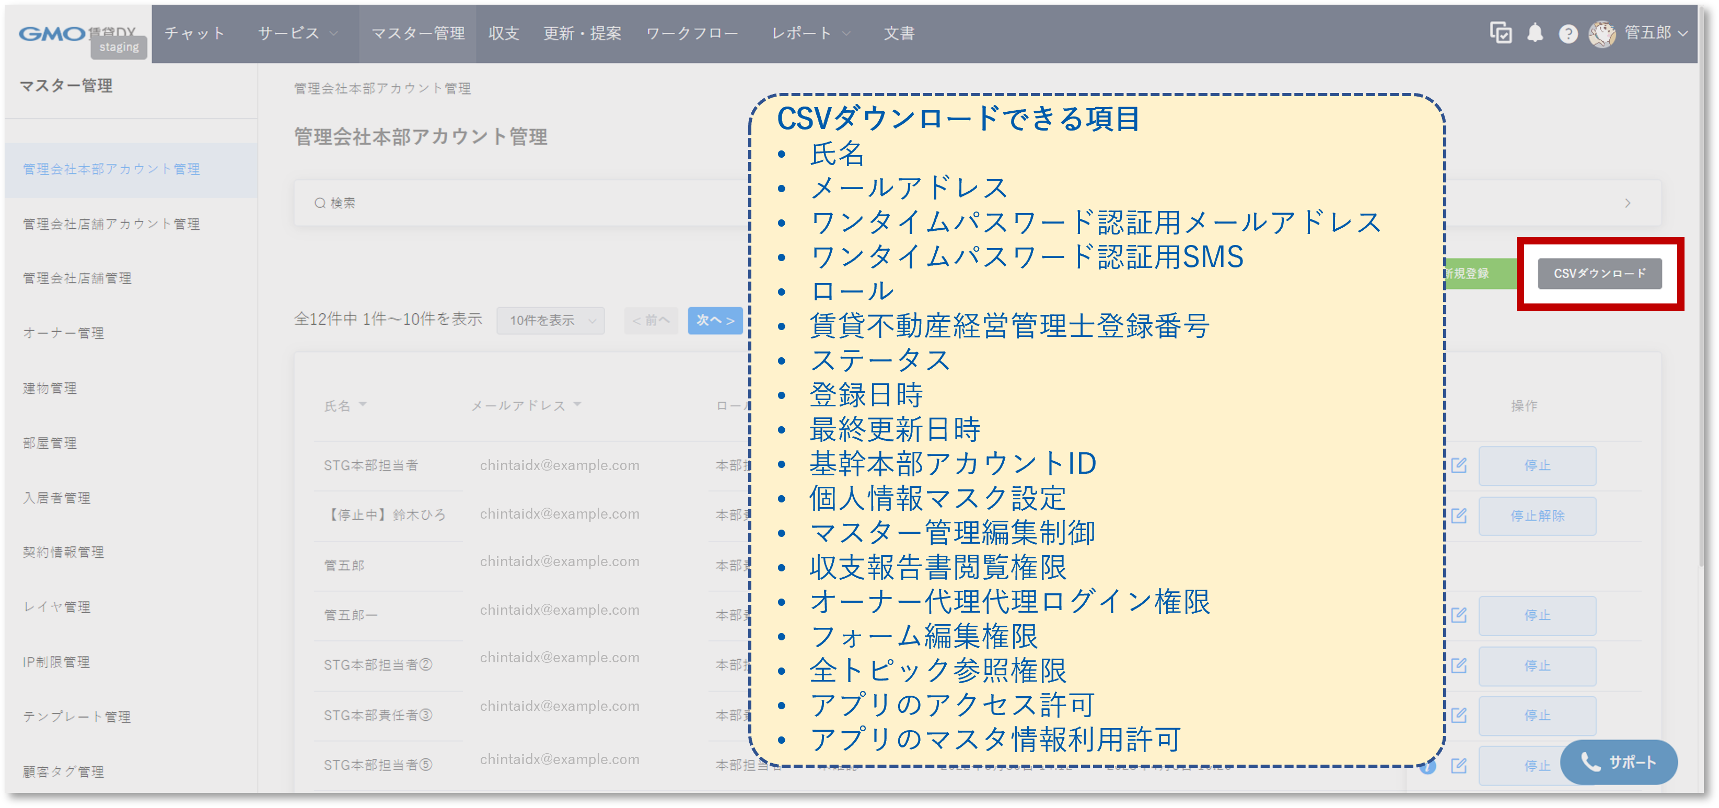The width and height of the screenshot is (1719, 808).
Task: Edit STG本部担当者 with its pencil icon
Action: click(1458, 466)
